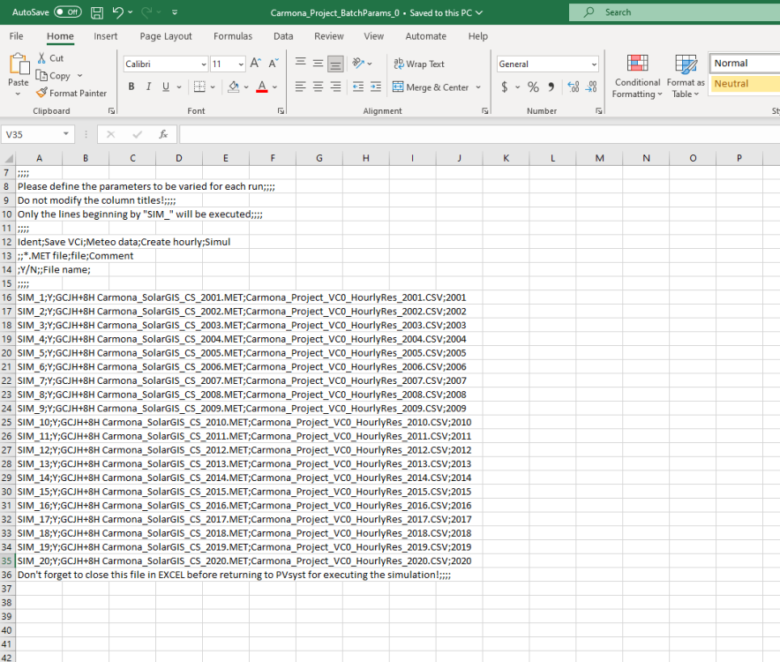780x662 pixels.
Task: Click the Save icon in title bar
Action: (96, 12)
